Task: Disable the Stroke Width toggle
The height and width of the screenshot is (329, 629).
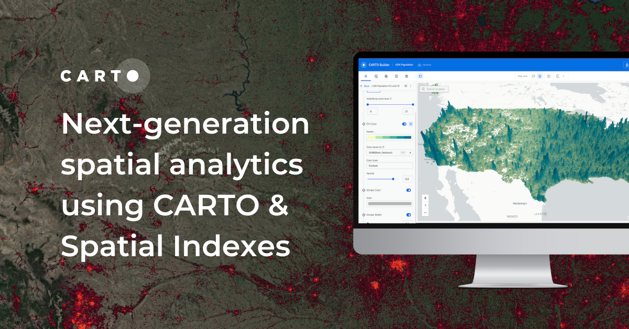Action: pos(409,214)
